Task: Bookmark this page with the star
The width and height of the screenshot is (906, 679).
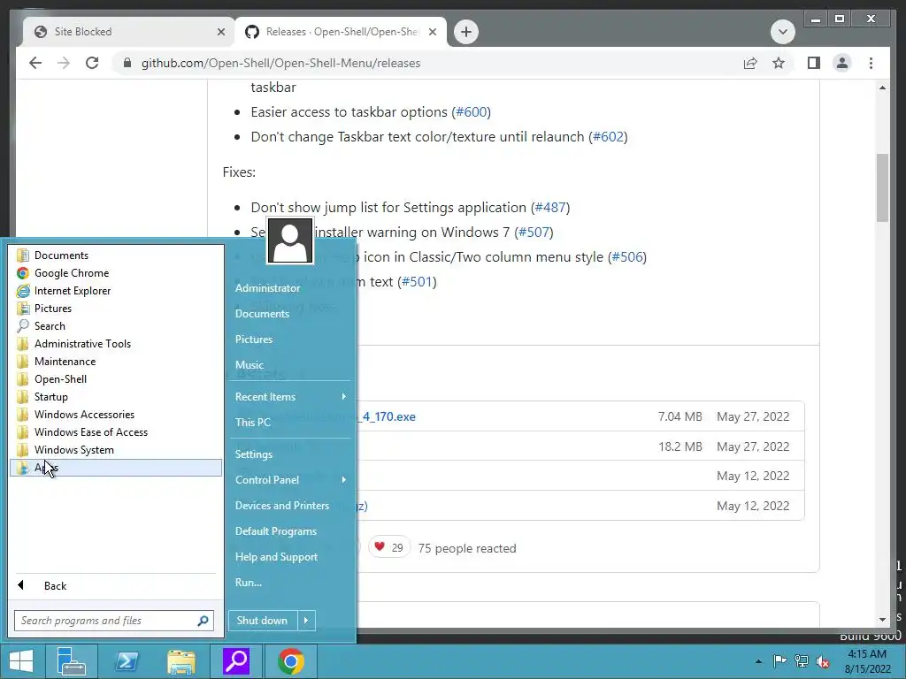Action: pyautogui.click(x=779, y=63)
